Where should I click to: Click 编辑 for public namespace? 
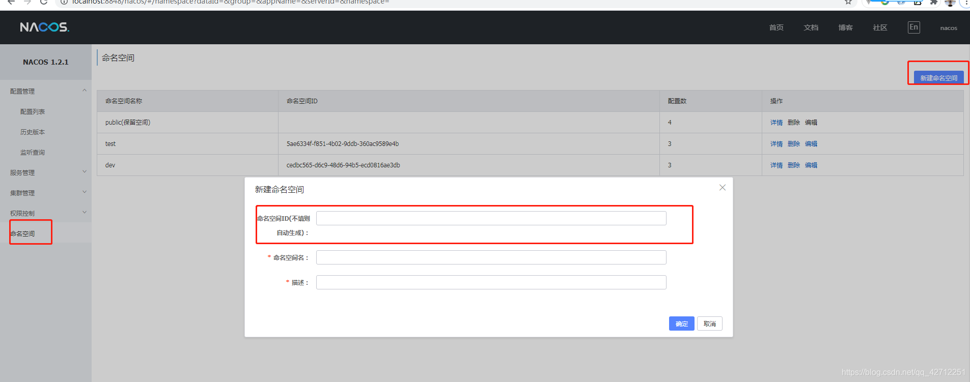pyautogui.click(x=811, y=123)
